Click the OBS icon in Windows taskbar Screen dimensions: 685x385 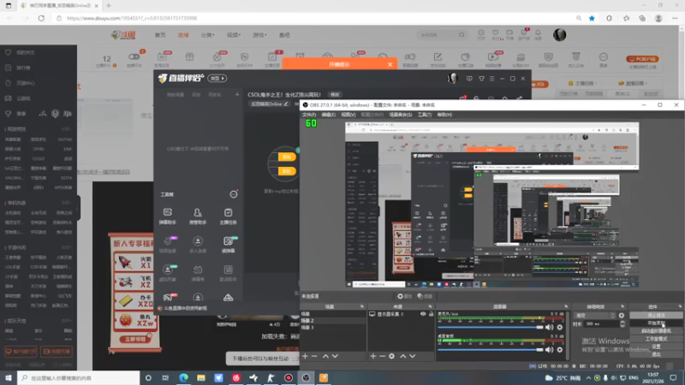(x=306, y=377)
